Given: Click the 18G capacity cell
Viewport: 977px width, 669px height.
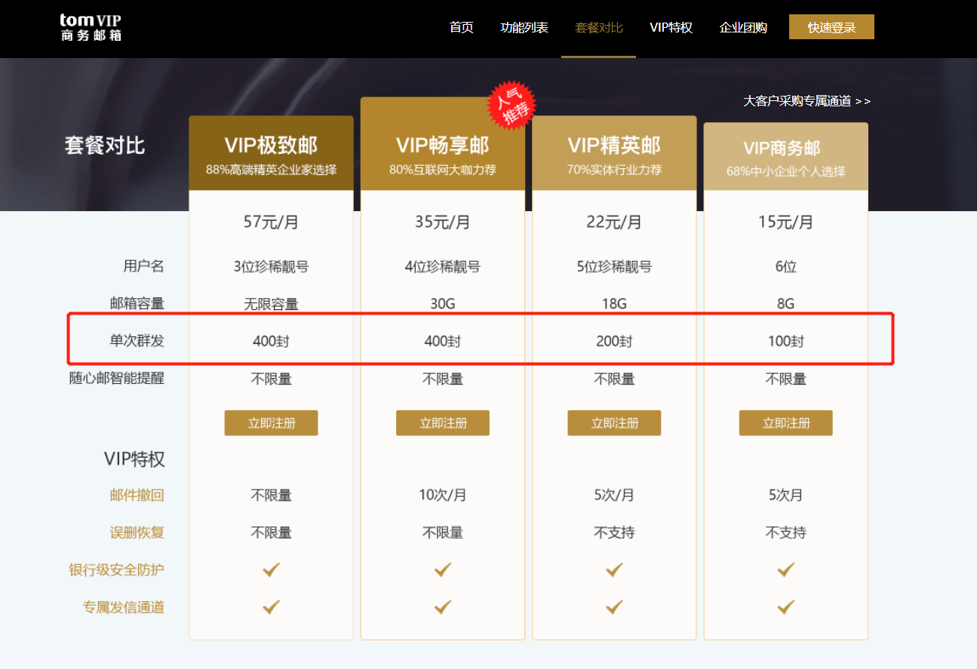Looking at the screenshot, I should coord(614,304).
